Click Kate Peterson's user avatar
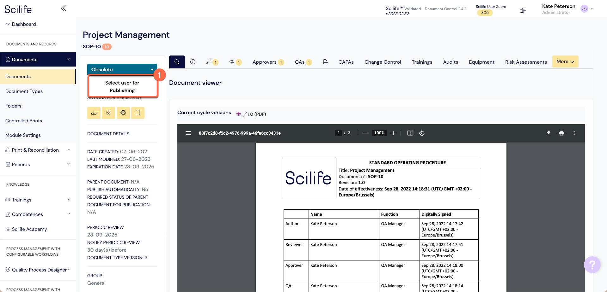Viewport: 607px width, 292px height. 584,9
